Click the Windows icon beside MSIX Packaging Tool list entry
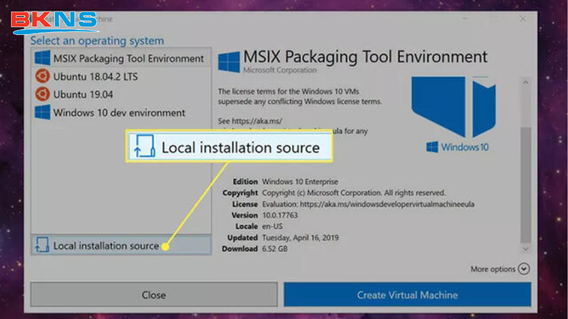568x319 pixels. click(42, 59)
